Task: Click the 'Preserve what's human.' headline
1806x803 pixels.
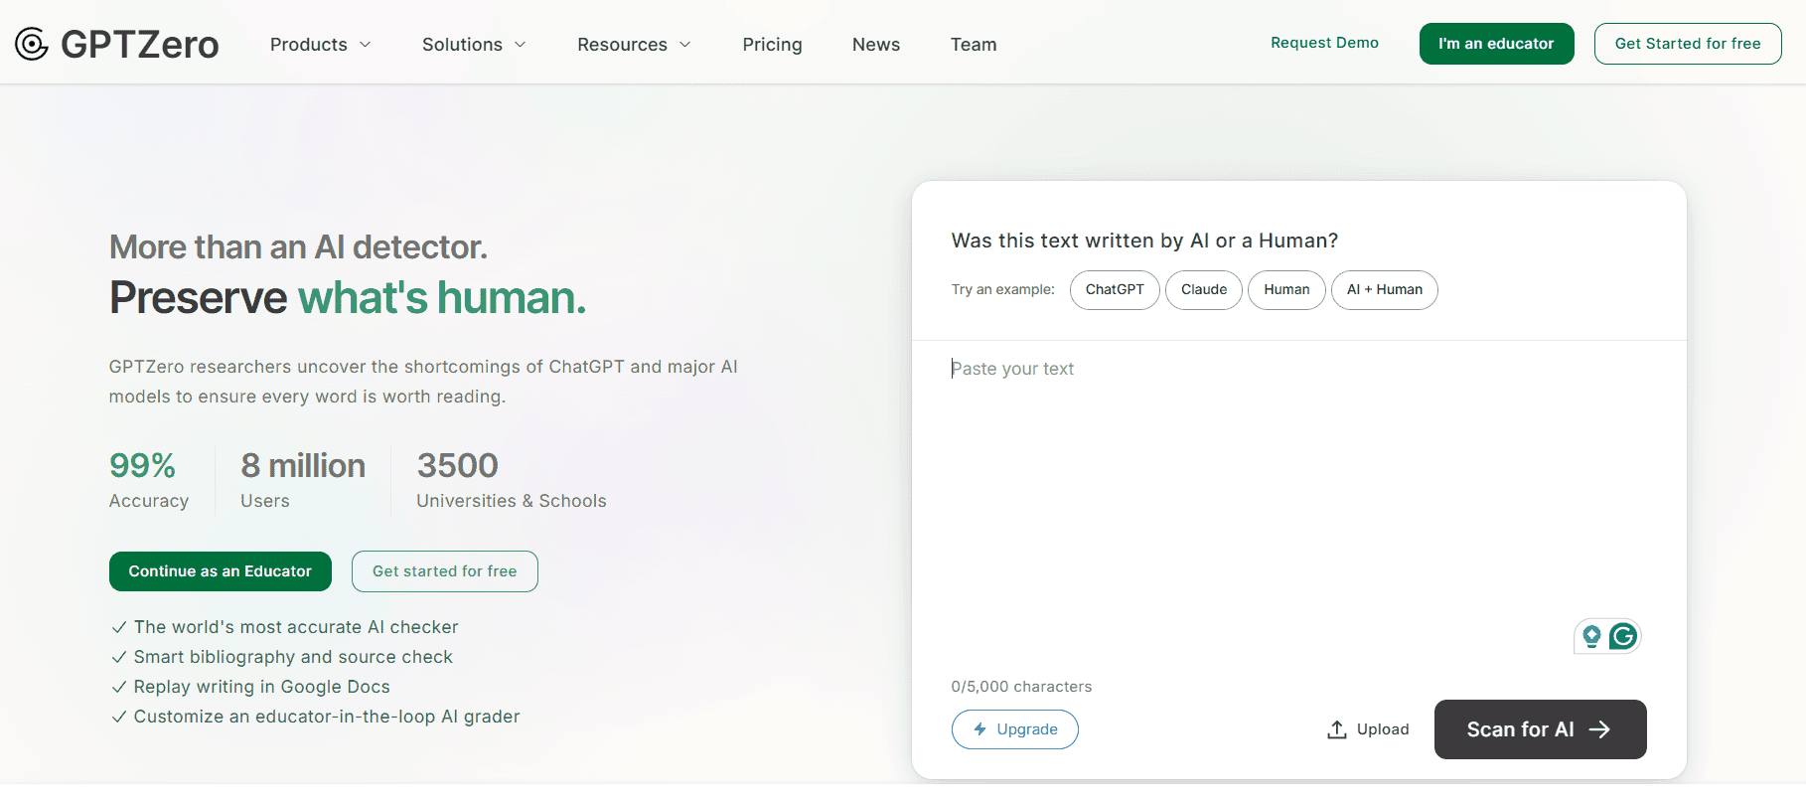Action: tap(348, 297)
